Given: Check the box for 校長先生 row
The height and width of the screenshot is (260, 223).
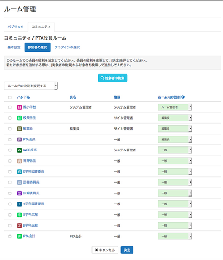Looking at the screenshot, I should point(10,118).
